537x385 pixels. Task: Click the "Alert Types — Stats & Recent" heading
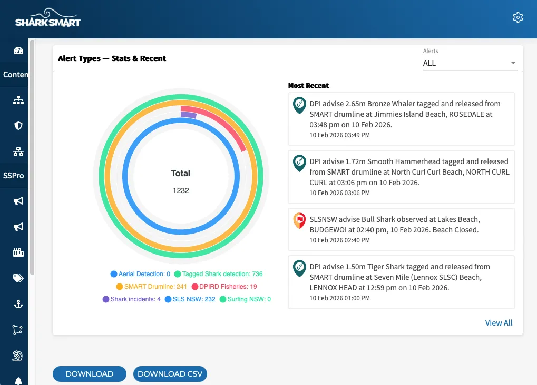(112, 58)
